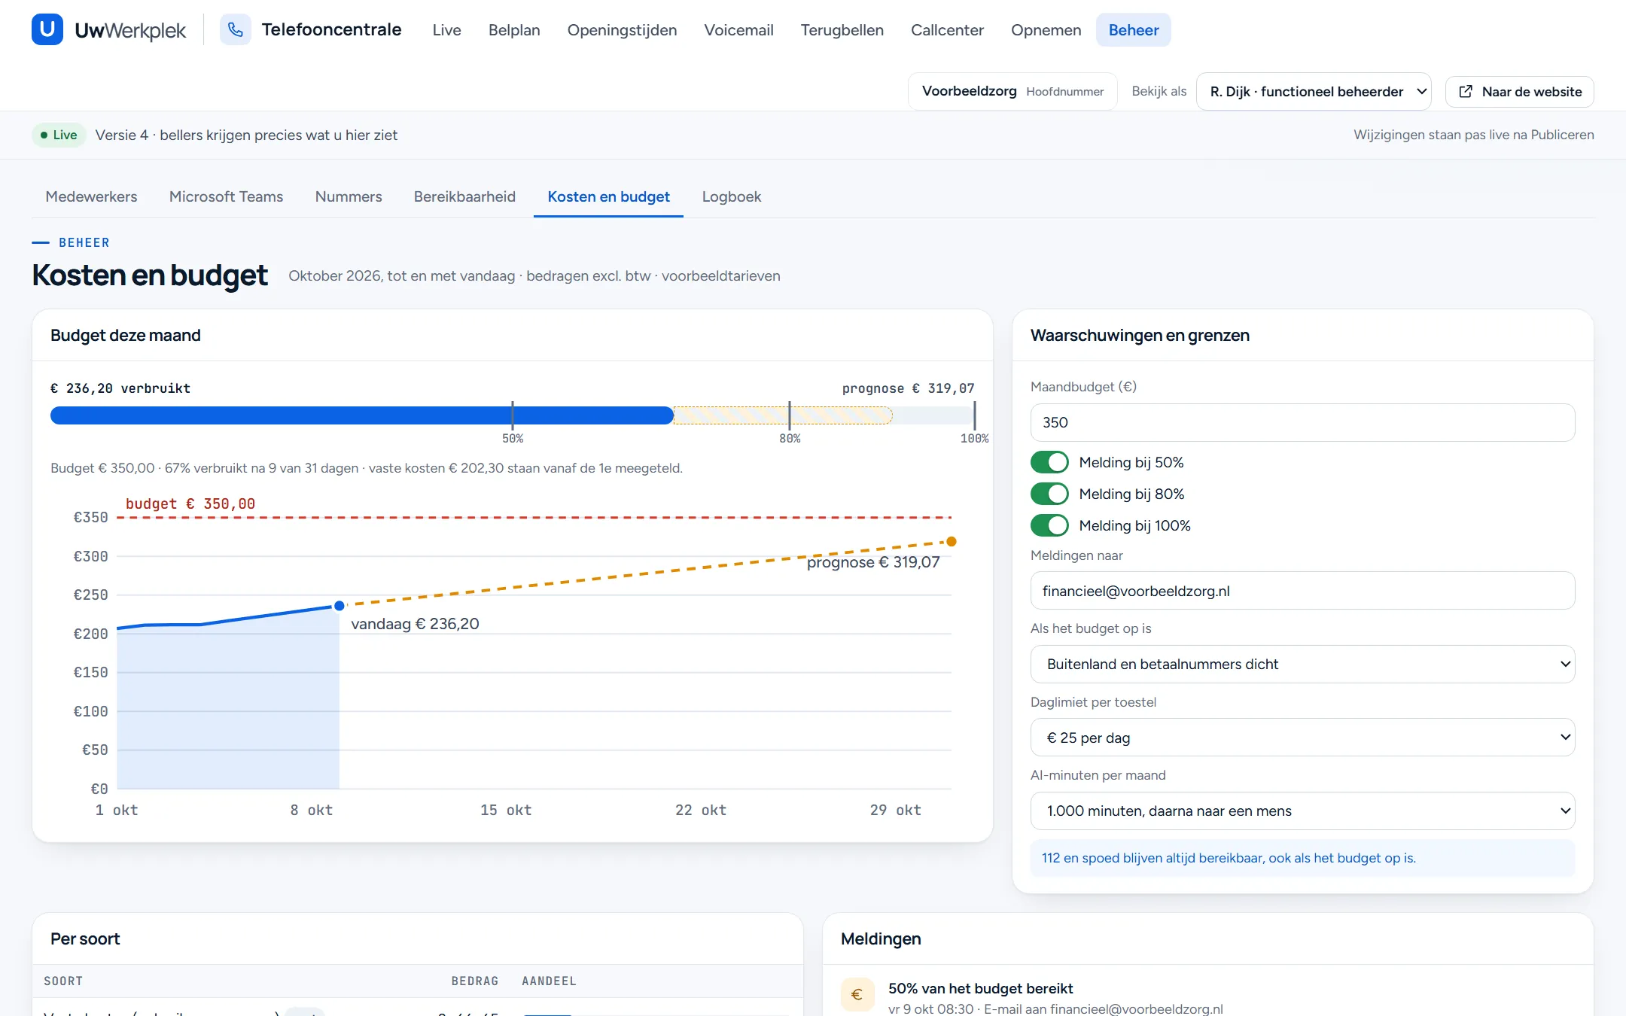Image resolution: width=1626 pixels, height=1016 pixels.
Task: Switch to the Microsoft Teams tab
Action: tap(226, 196)
